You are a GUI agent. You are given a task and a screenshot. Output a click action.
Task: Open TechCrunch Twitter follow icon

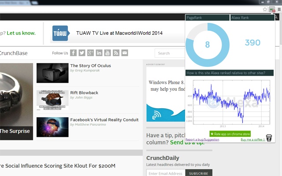(82, 53)
